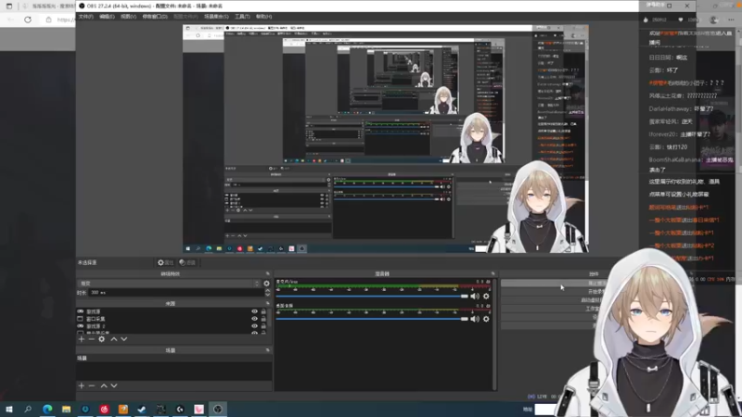Open NetEase Cloud Music red taskbar icon

104,410
